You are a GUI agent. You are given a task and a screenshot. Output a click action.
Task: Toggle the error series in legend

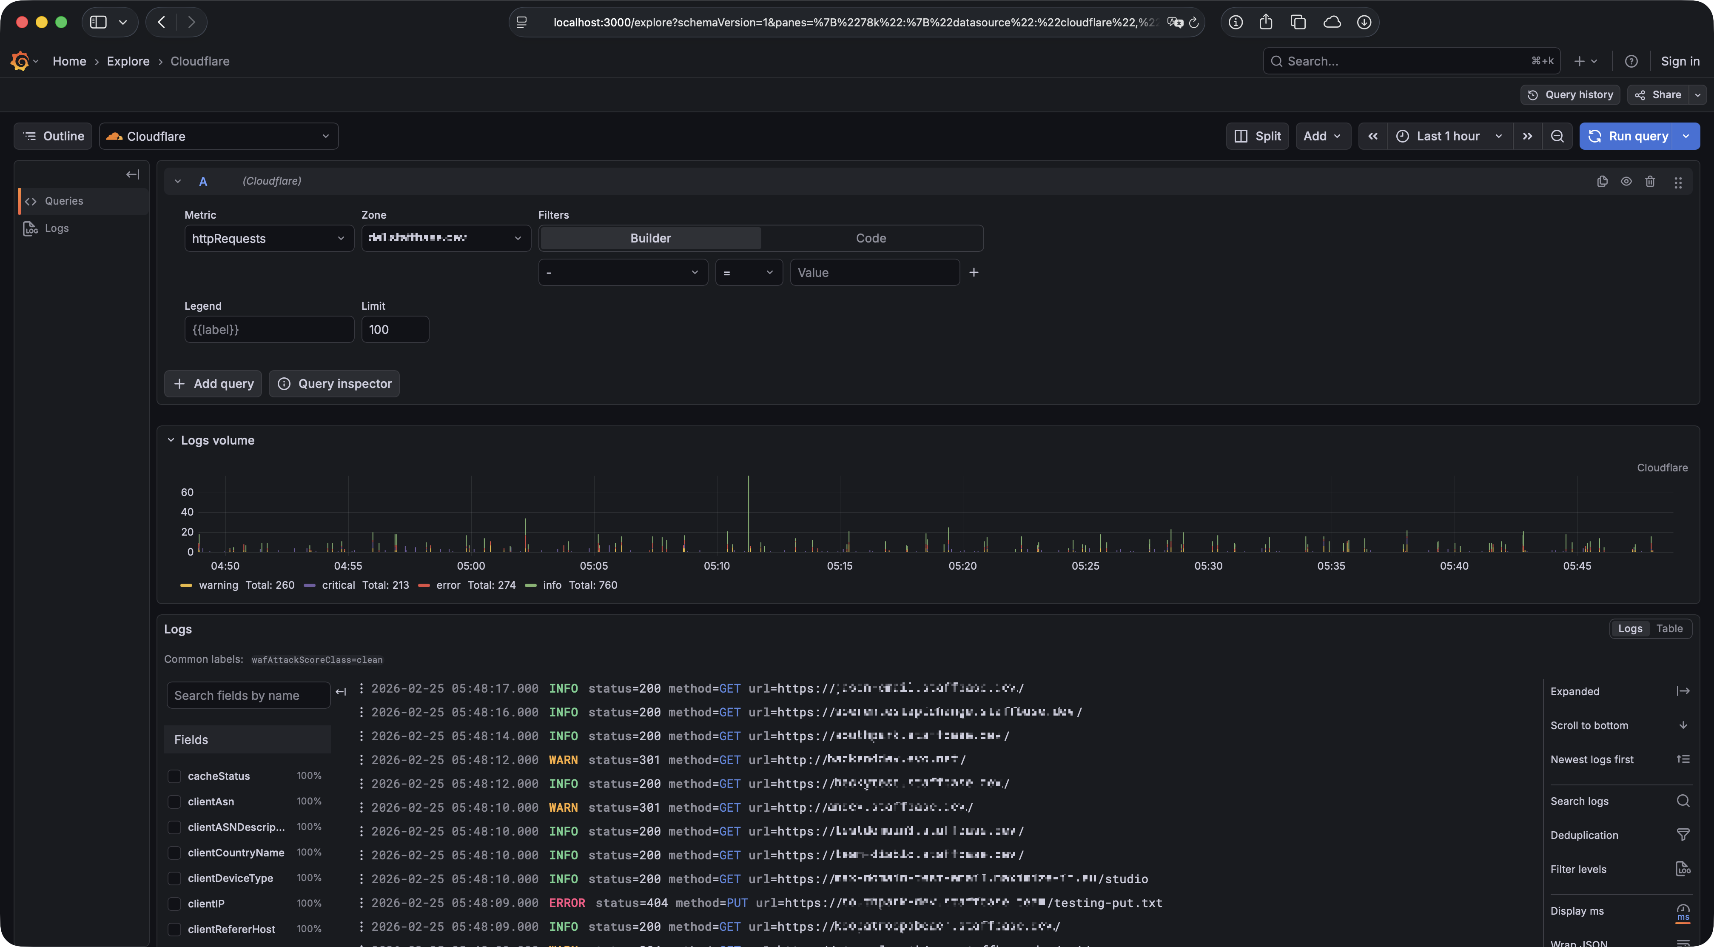[448, 585]
